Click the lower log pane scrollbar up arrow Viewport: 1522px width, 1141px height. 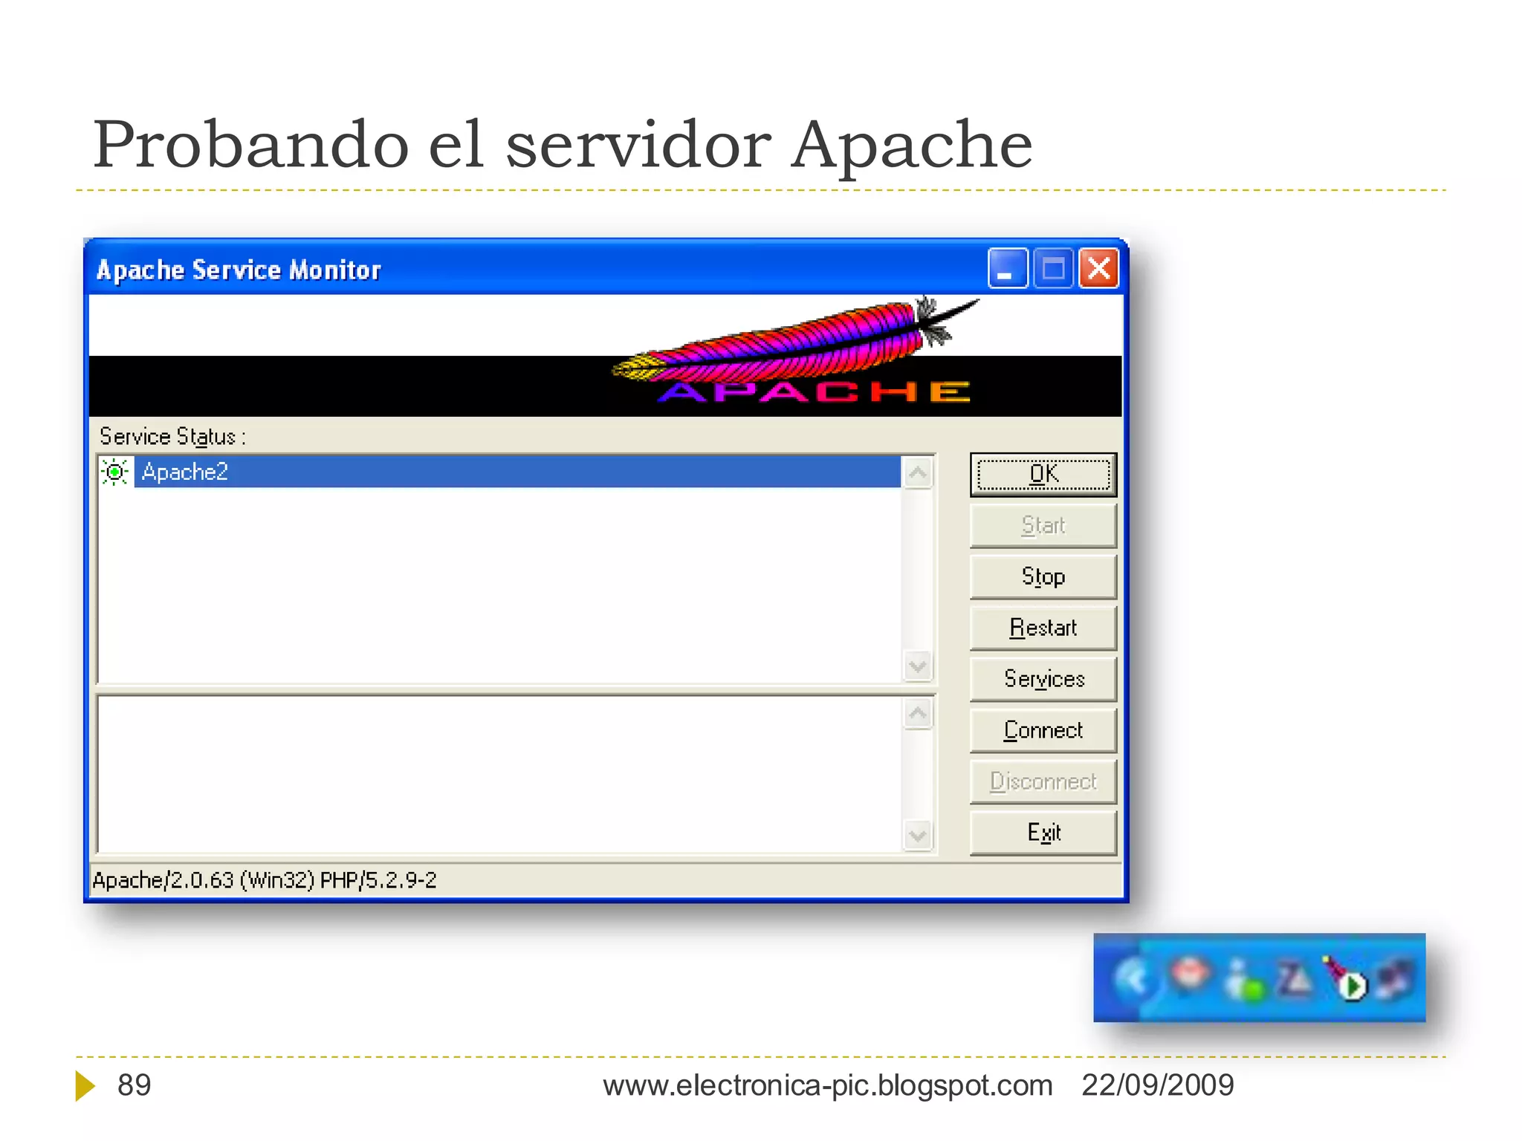coord(919,714)
